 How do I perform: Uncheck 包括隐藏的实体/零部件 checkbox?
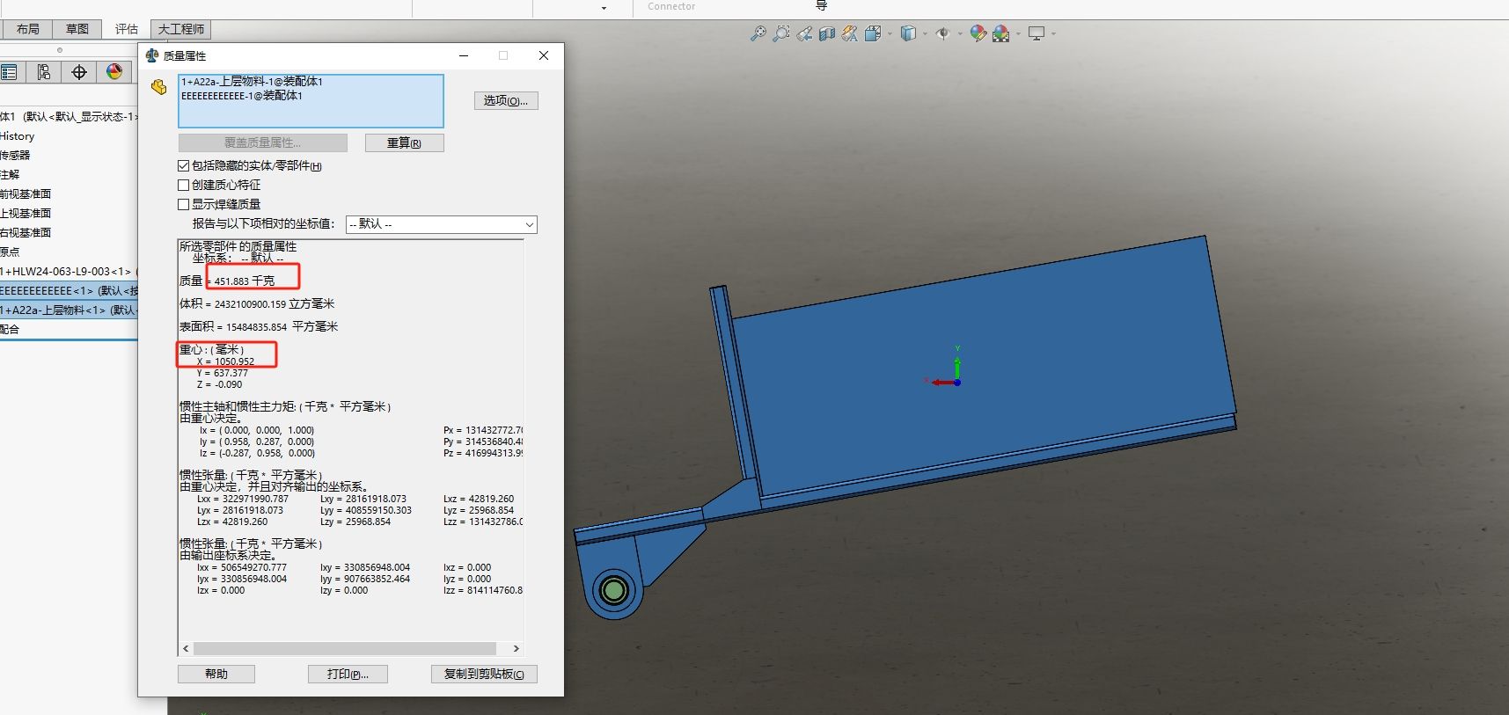coord(184,165)
